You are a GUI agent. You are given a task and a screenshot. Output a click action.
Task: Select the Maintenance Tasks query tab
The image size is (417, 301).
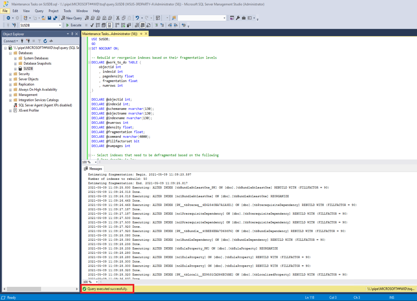110,34
